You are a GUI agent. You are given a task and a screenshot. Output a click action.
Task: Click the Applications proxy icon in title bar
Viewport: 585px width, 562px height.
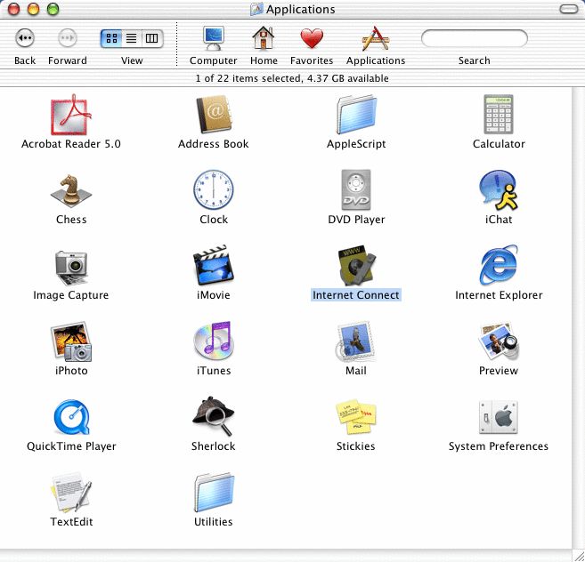256,9
